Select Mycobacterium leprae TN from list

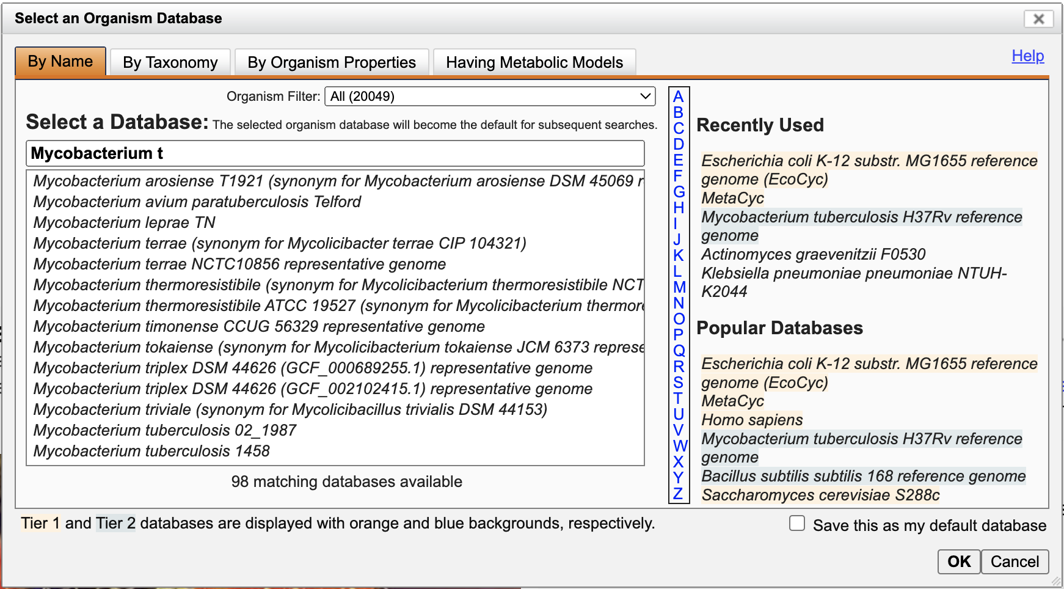125,222
